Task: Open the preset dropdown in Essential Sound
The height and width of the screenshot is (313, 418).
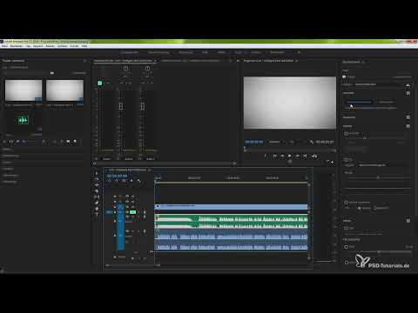Action: pyautogui.click(x=380, y=84)
